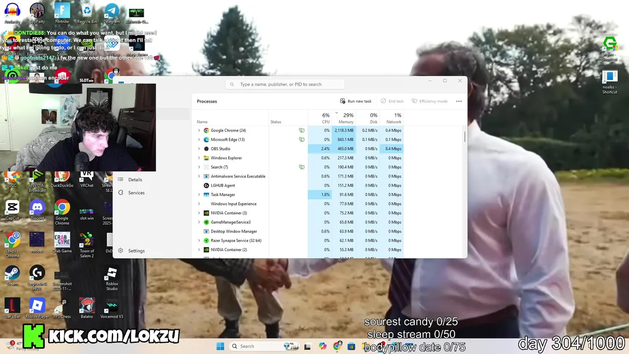Click efficiency leaf icon on Search row
This screenshot has width=629, height=354.
[x=302, y=167]
